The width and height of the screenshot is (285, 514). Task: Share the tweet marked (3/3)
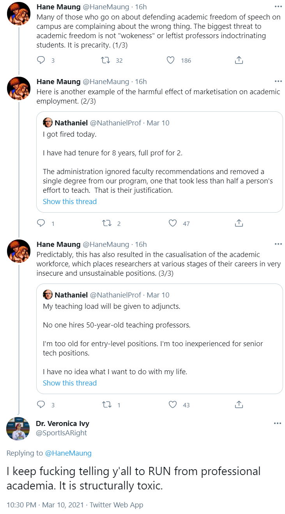tap(239, 405)
